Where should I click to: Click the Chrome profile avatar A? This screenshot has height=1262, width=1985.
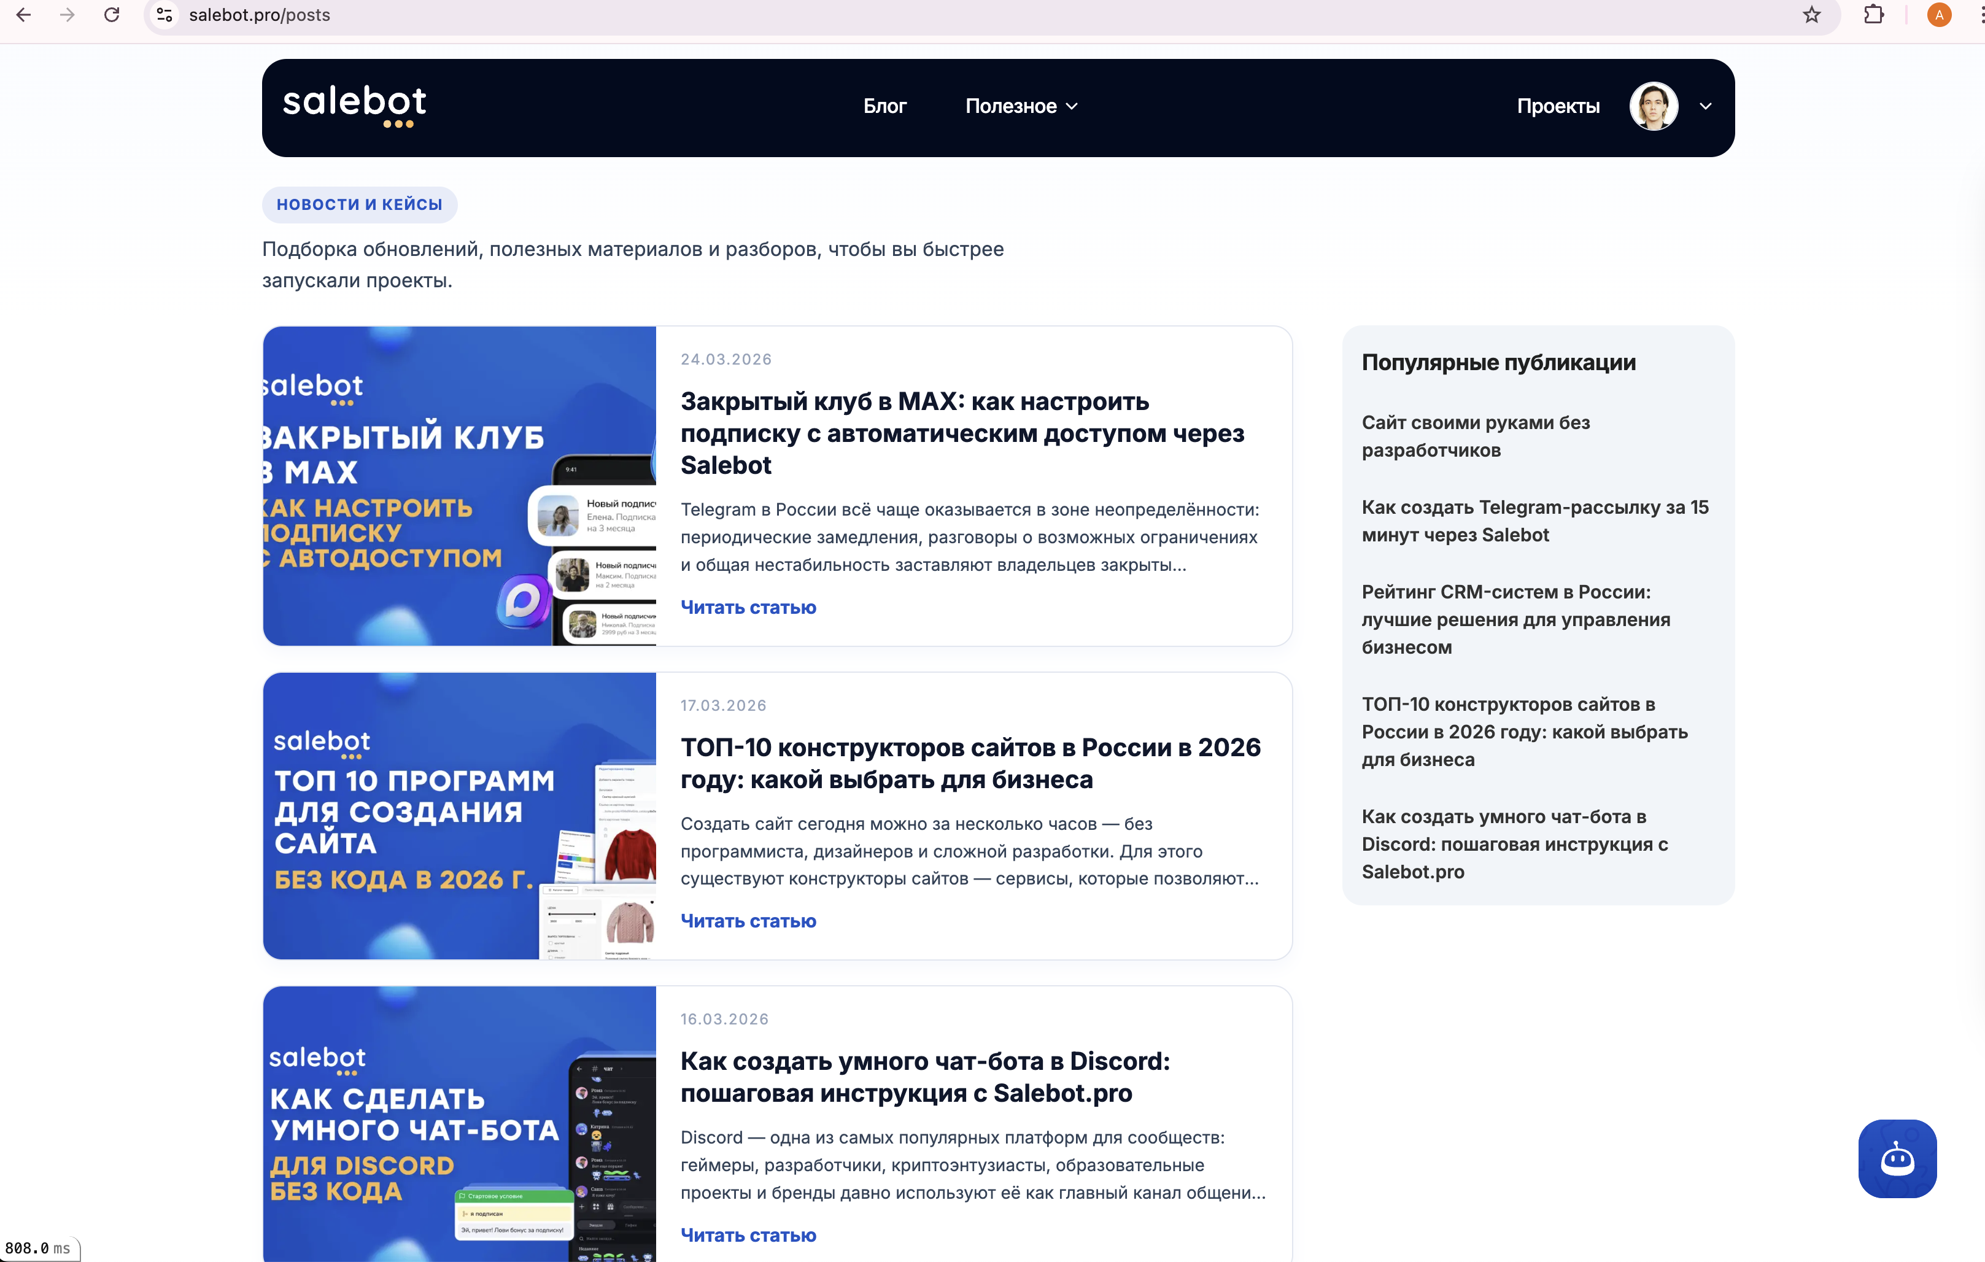click(x=1939, y=15)
